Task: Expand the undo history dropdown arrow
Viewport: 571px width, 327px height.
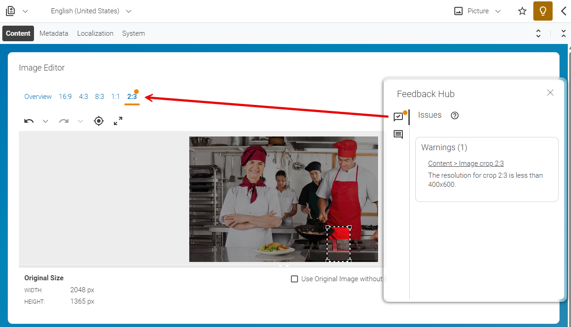Action: point(45,121)
